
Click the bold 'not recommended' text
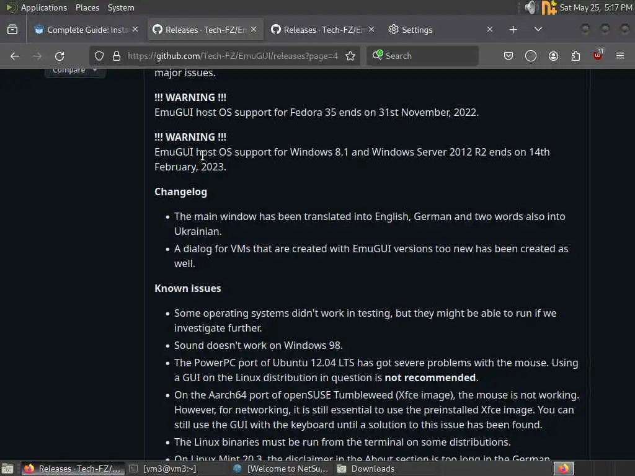430,377
